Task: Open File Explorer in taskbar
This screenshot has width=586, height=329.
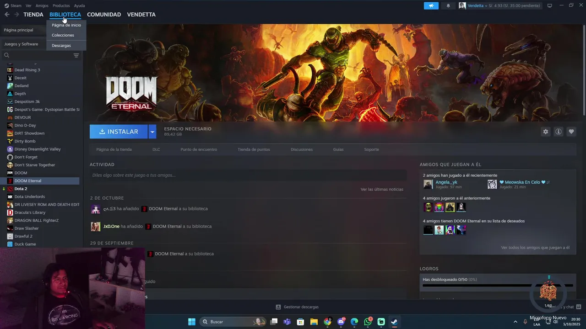Action: [314, 322]
